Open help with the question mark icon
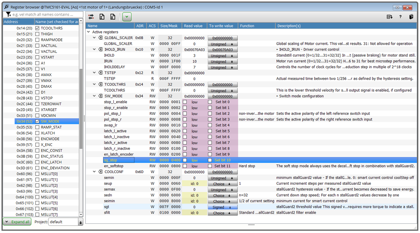420x233 pixels. [x=400, y=17]
